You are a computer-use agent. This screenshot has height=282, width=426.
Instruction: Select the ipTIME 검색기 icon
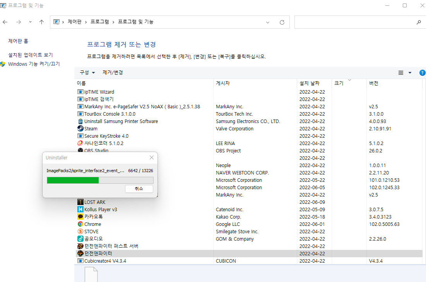pyautogui.click(x=80, y=99)
